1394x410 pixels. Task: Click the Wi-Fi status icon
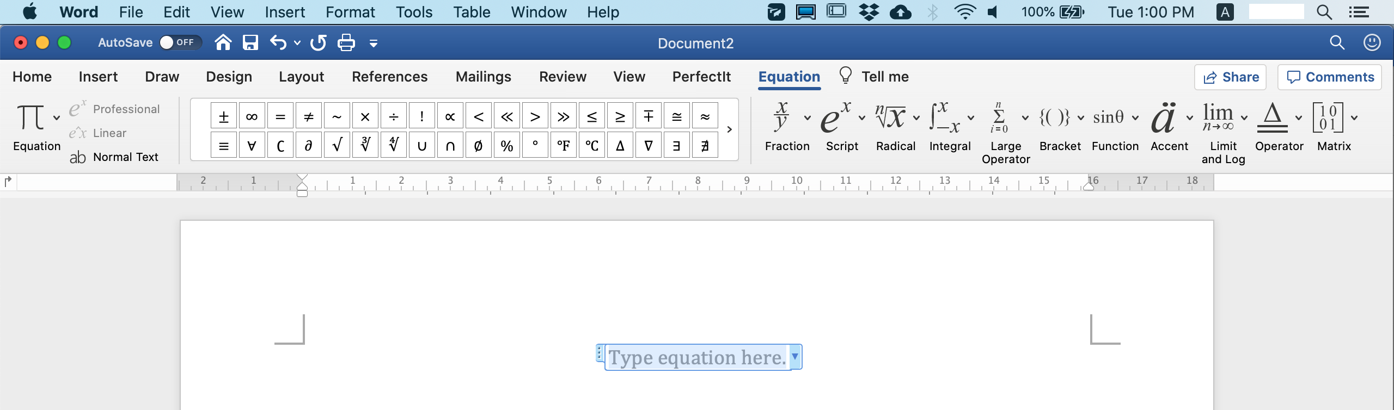coord(964,12)
